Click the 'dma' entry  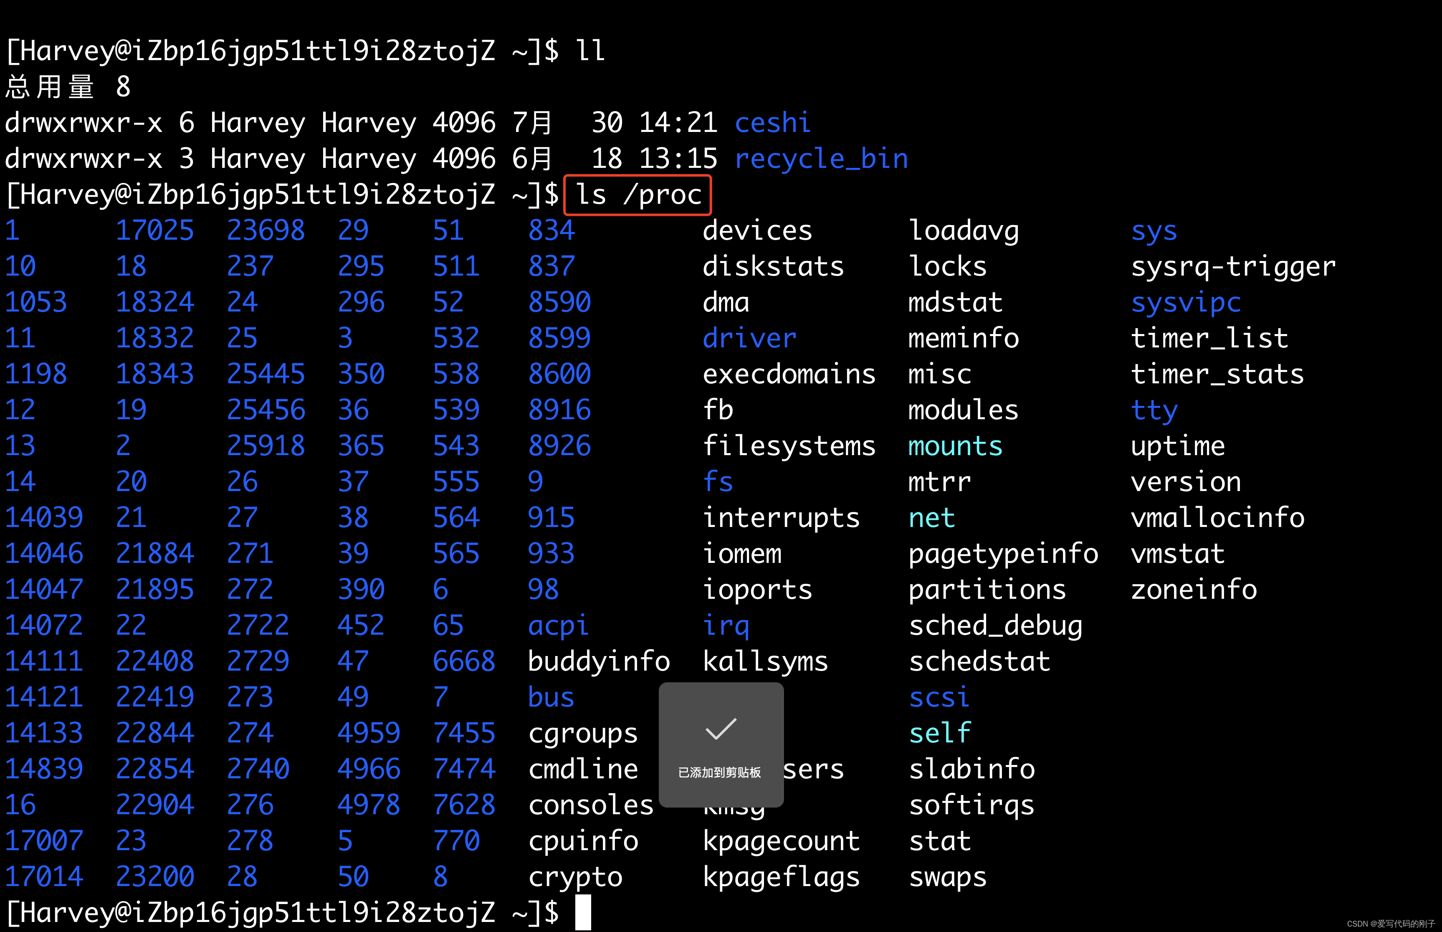[726, 302]
